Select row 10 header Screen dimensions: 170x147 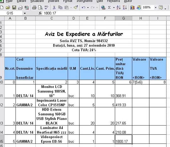(x=2, y=82)
